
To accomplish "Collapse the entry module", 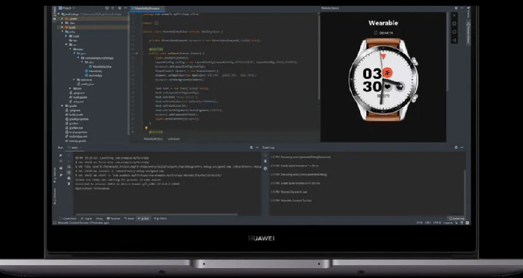I will (62, 31).
